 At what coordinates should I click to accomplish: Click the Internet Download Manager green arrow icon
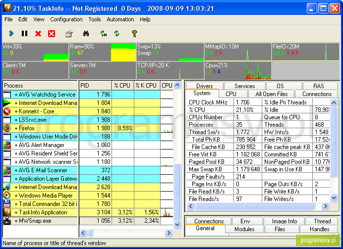pos(7,102)
